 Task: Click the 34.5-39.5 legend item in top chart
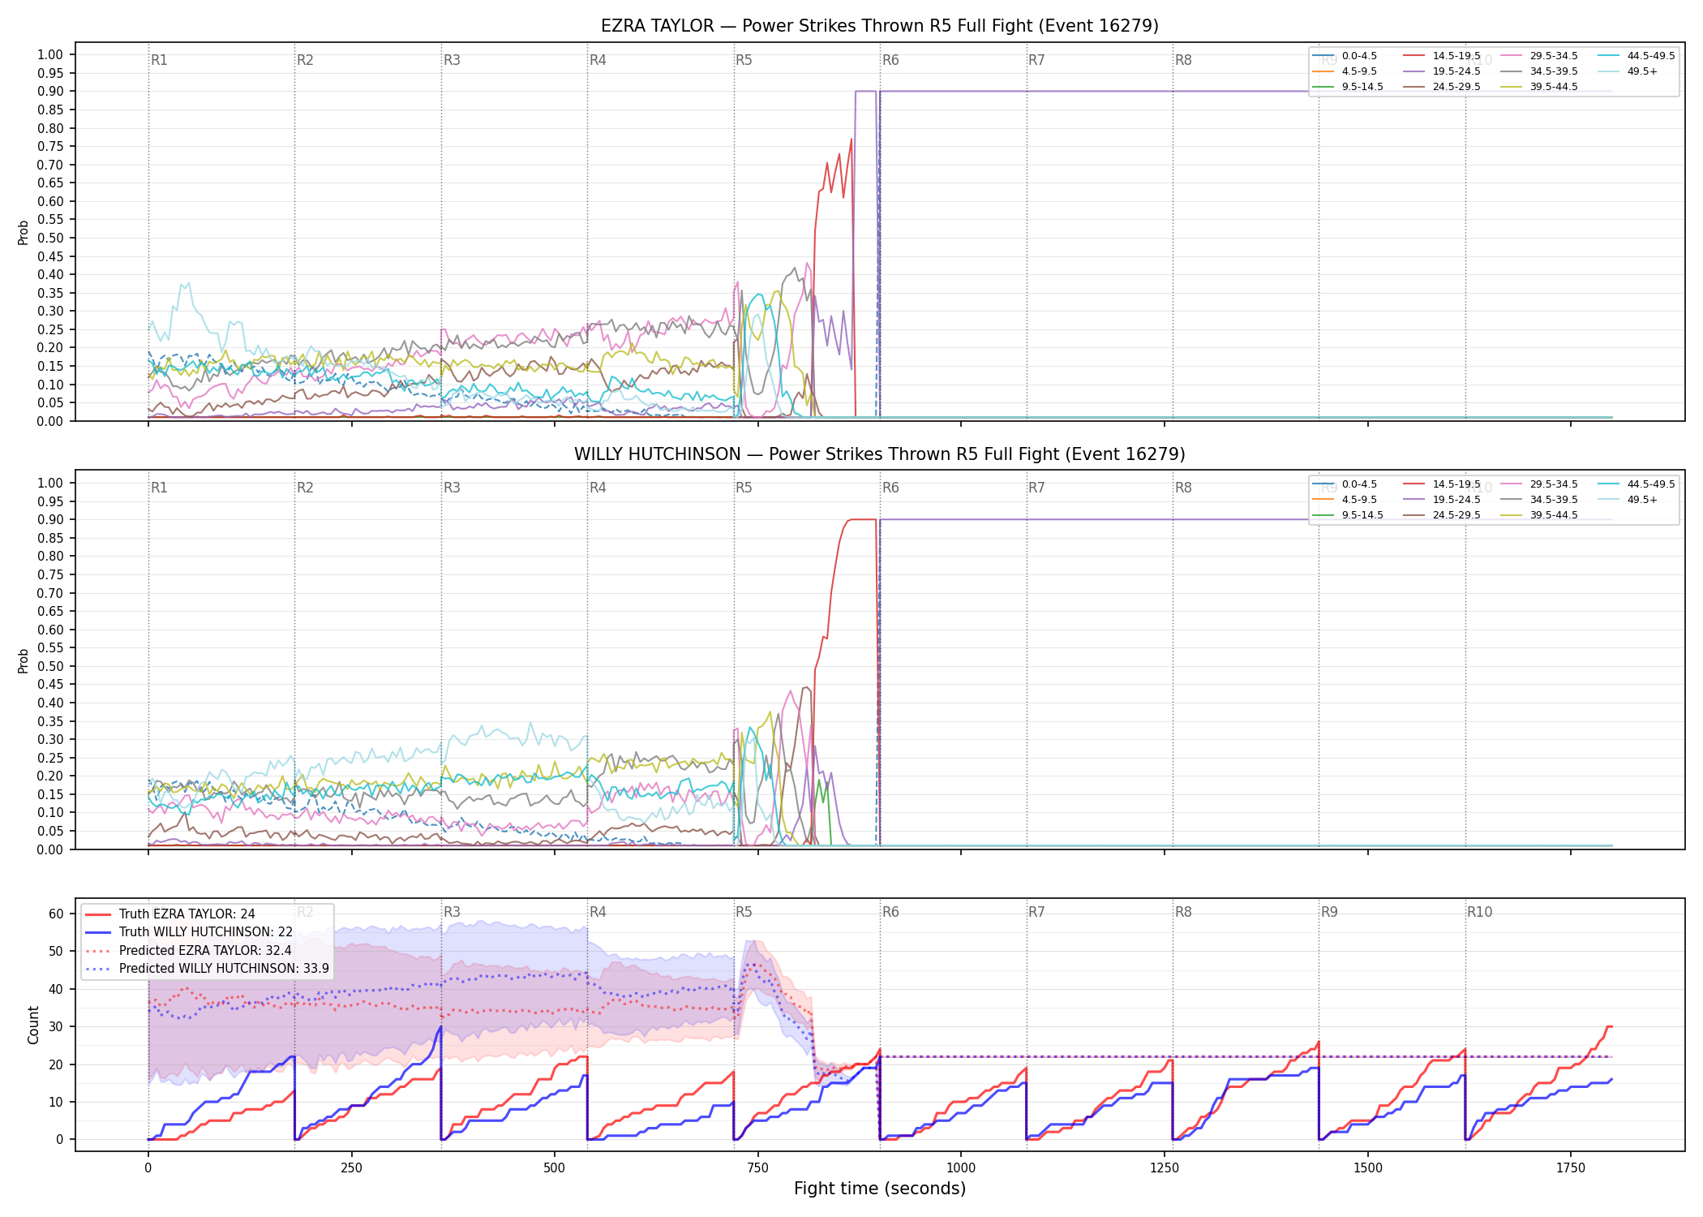1540,71
